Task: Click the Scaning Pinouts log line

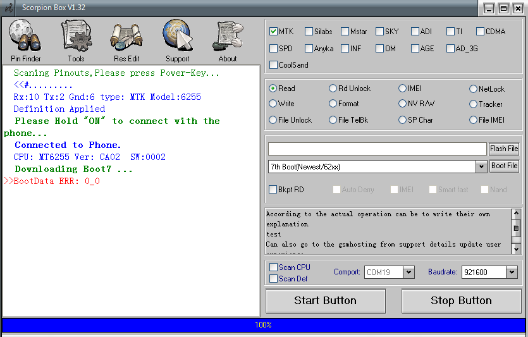Action: click(x=116, y=73)
